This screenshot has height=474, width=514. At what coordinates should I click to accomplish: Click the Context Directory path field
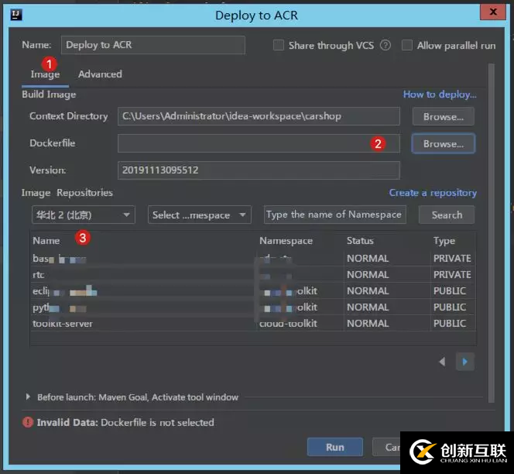[259, 116]
